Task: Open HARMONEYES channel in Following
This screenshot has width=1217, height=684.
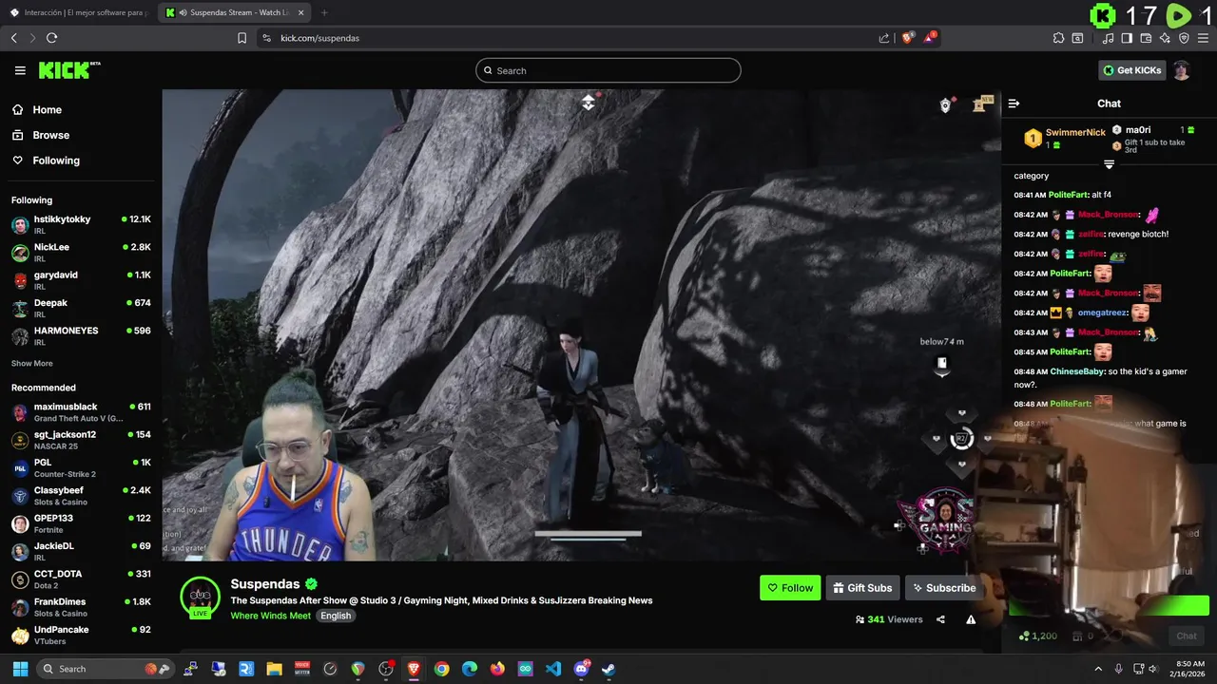Action: click(x=81, y=335)
